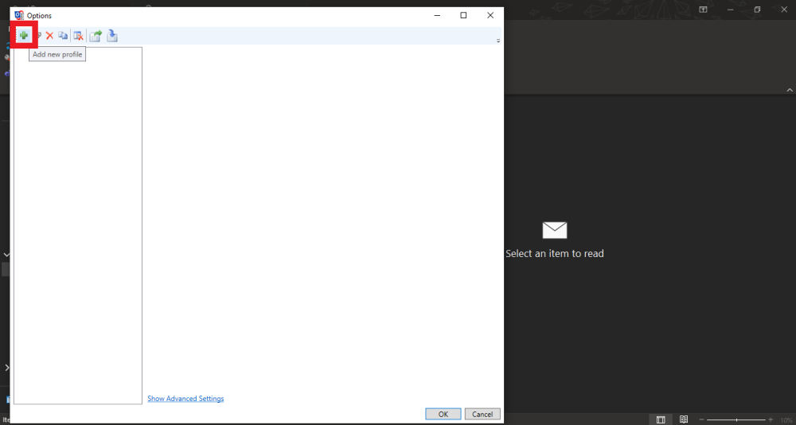Open Outlook ribbon display options icon
This screenshot has height=425, width=796.
[703, 10]
